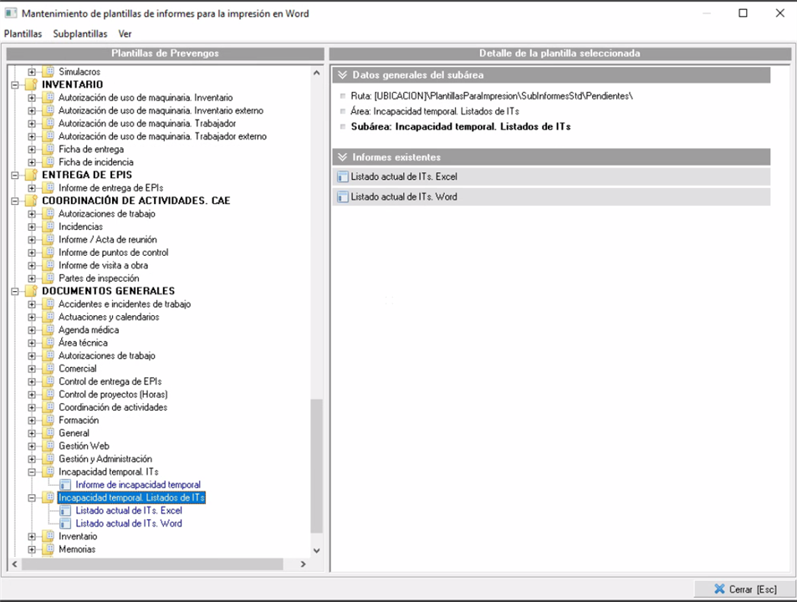Image resolution: width=797 pixels, height=602 pixels.
Task: Expand the Gestión Web tree node
Action: pos(32,446)
